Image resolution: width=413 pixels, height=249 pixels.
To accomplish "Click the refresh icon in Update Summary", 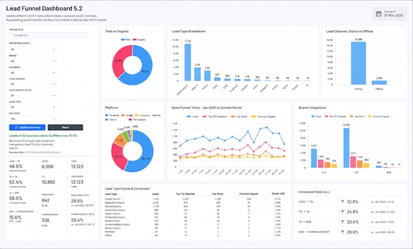I will pos(16,127).
